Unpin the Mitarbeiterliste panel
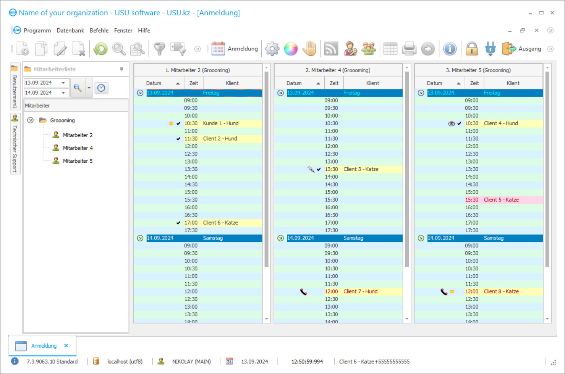The width and height of the screenshot is (565, 374). tap(121, 69)
